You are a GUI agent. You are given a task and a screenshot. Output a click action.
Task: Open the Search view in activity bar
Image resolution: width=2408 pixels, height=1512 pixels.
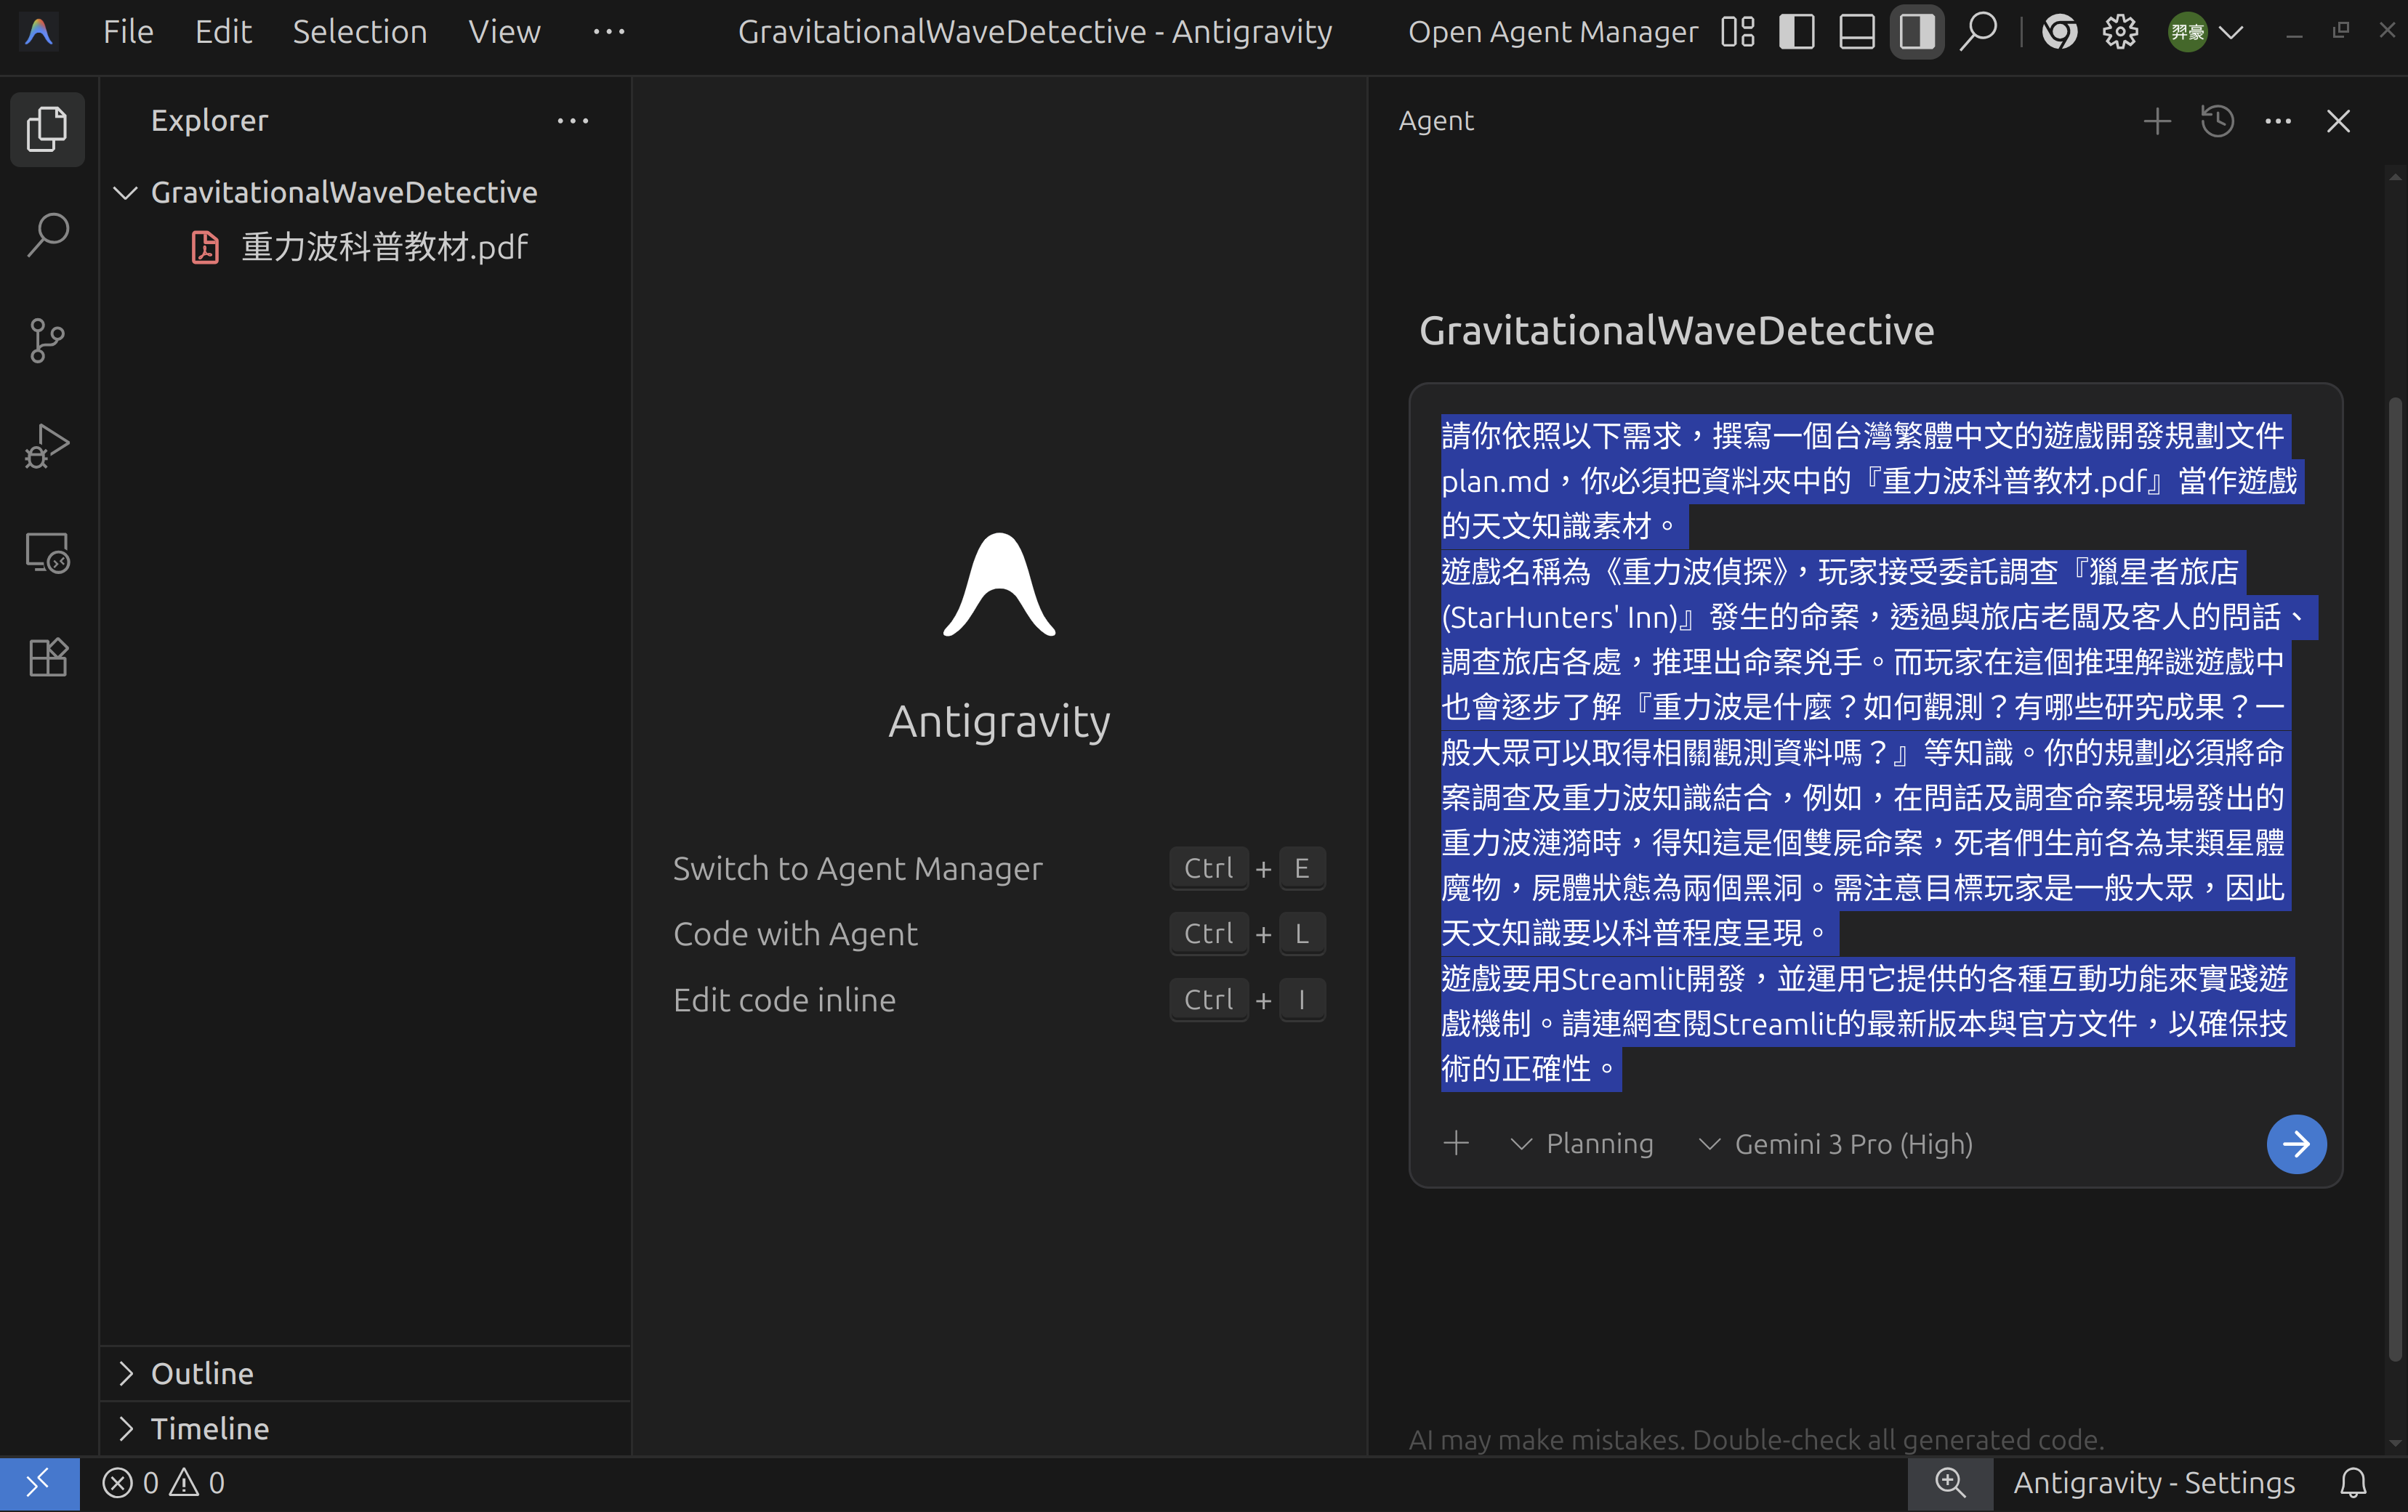(x=47, y=235)
